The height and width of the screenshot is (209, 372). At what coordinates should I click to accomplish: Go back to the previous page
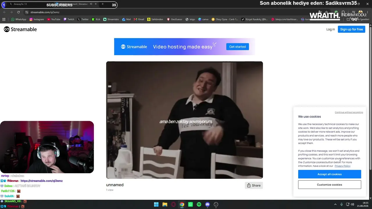click(x=4, y=12)
